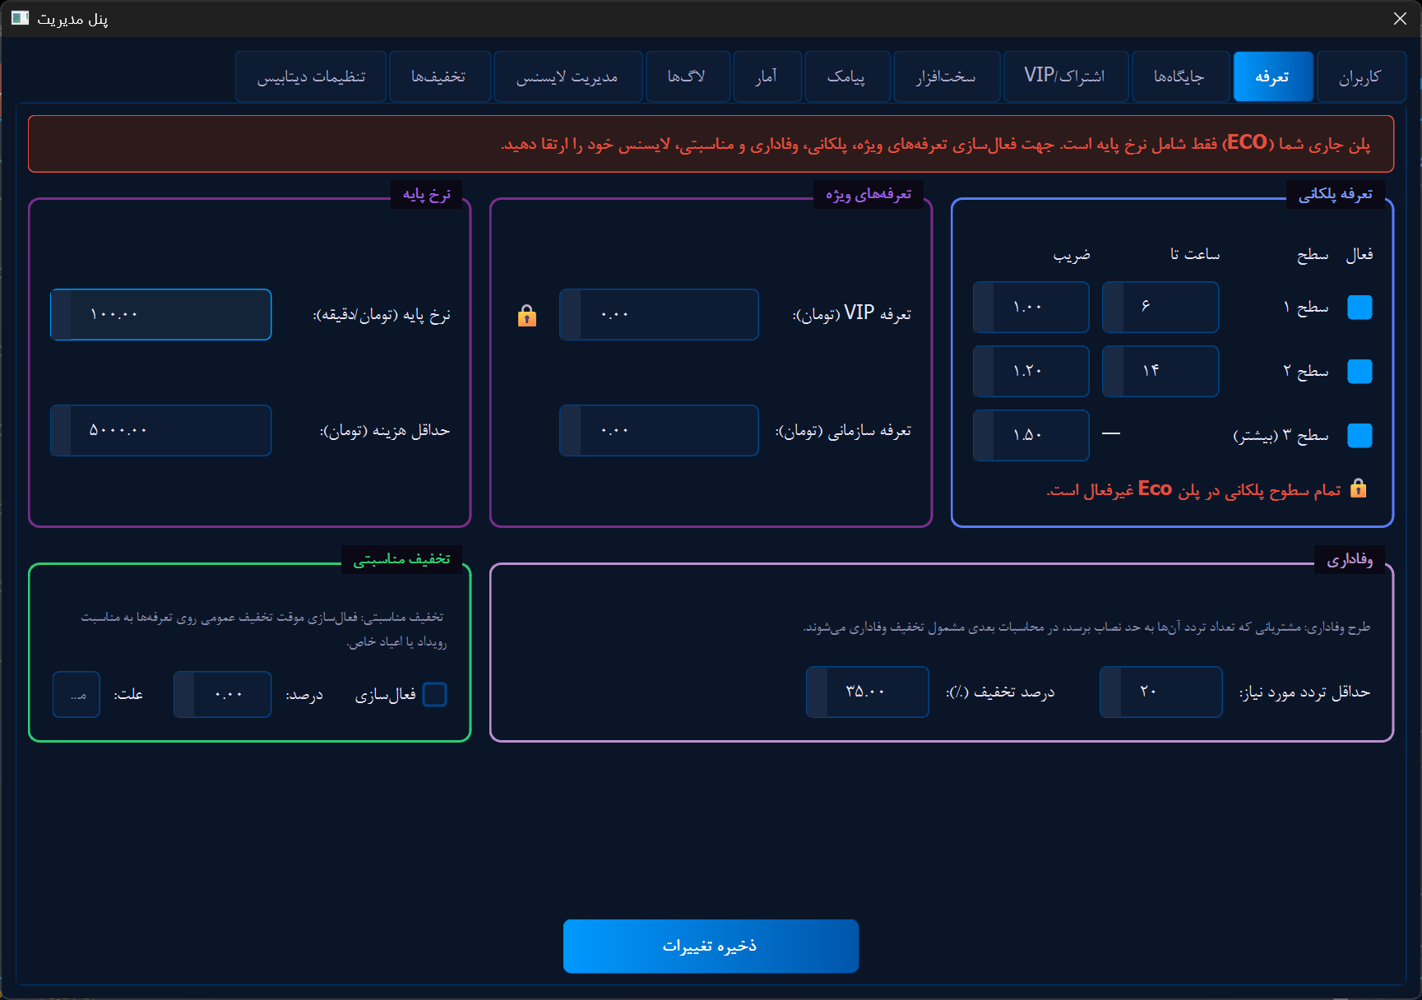Click the lock icon in stepped tariff notice
Image resolution: width=1422 pixels, height=1000 pixels.
point(1359,488)
